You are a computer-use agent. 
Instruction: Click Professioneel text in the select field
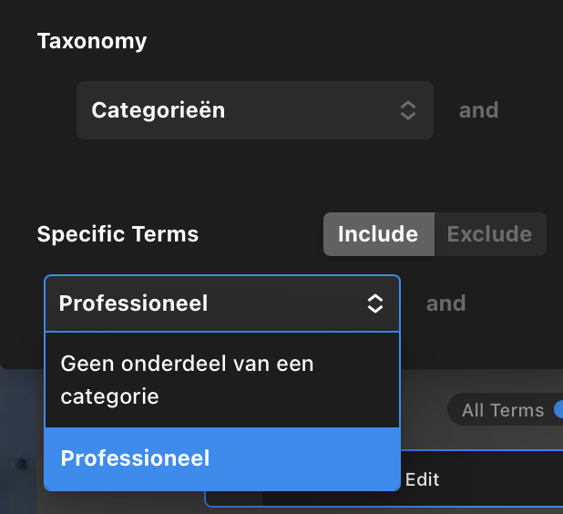[133, 303]
